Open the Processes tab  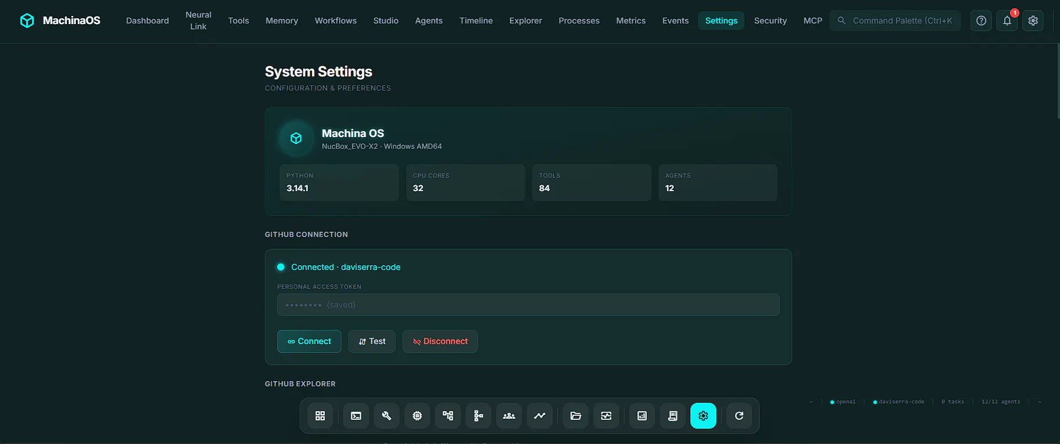[x=579, y=21]
